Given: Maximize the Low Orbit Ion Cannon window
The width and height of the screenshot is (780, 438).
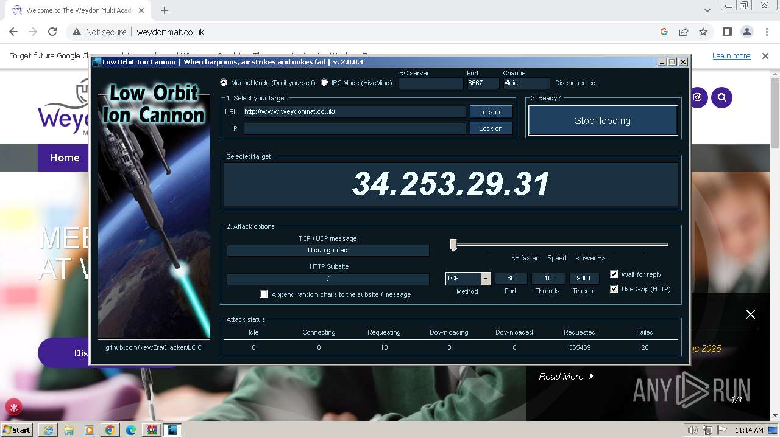Looking at the screenshot, I should (672, 62).
